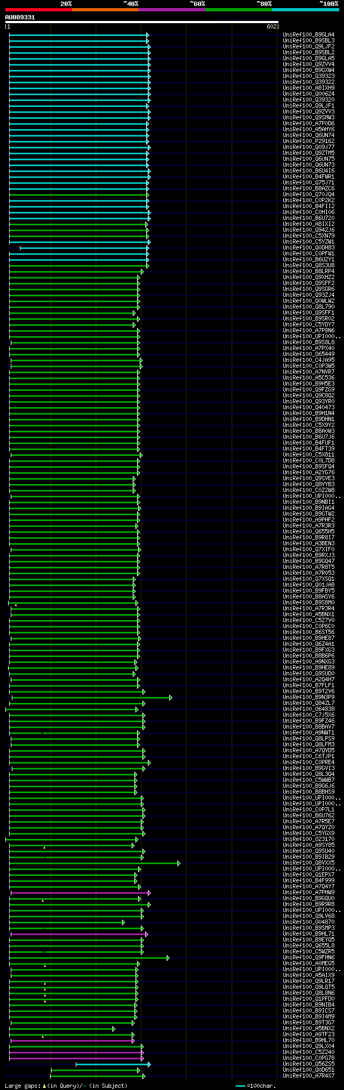
Task: Click hit label UniRef100_A8IXH9
Action: (x=309, y=88)
